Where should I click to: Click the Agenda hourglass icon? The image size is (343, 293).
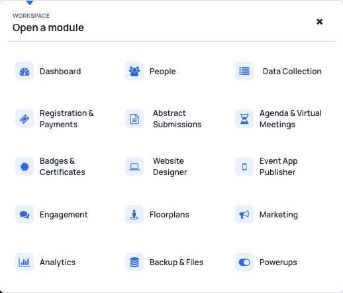244,119
